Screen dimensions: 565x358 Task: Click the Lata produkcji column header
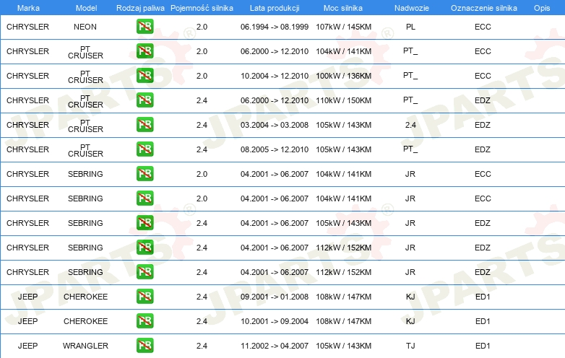click(x=275, y=8)
